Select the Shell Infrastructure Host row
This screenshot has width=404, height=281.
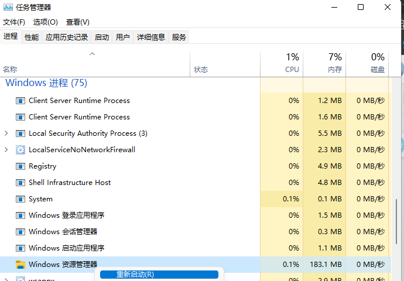click(196, 183)
